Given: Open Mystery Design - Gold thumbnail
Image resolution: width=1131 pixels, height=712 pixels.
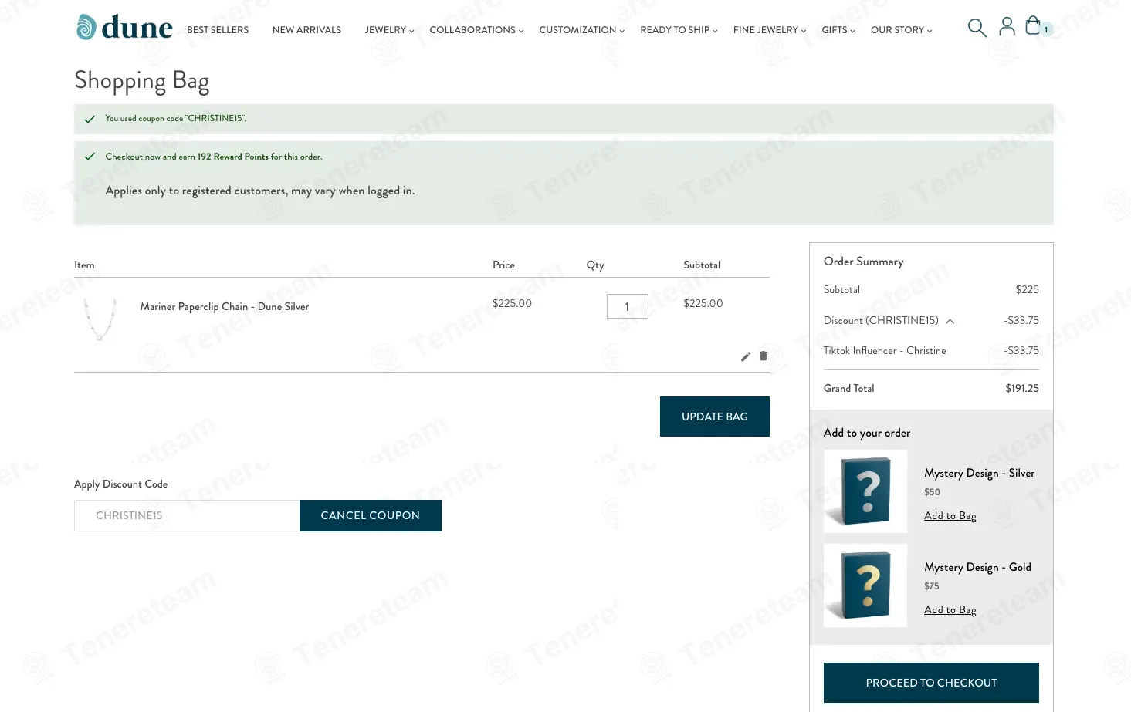Looking at the screenshot, I should click(865, 585).
